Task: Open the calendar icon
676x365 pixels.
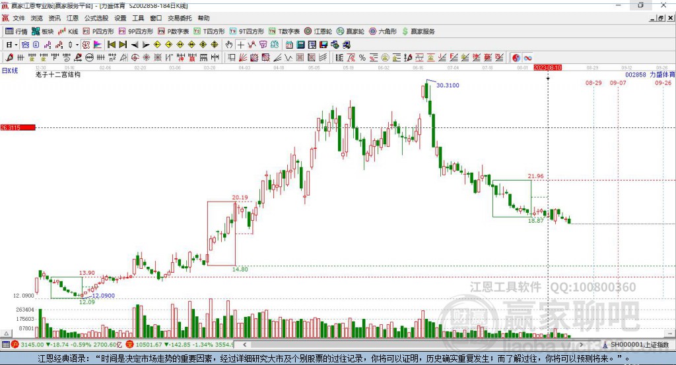Action: pyautogui.click(x=289, y=45)
